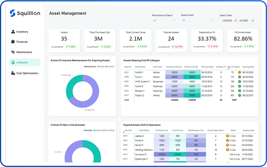Click the warning icon for Laptop A
The height and width of the screenshot is (167, 267).
(x=227, y=136)
